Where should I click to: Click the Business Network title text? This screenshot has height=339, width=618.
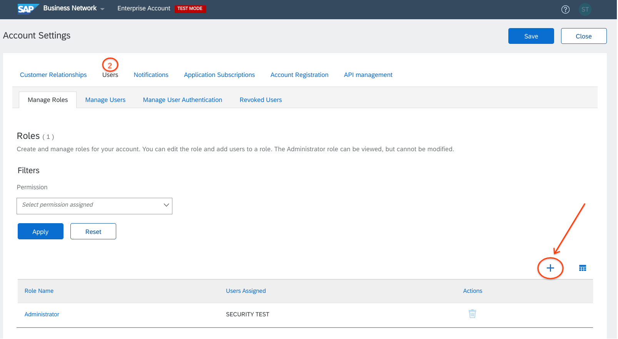pos(70,8)
